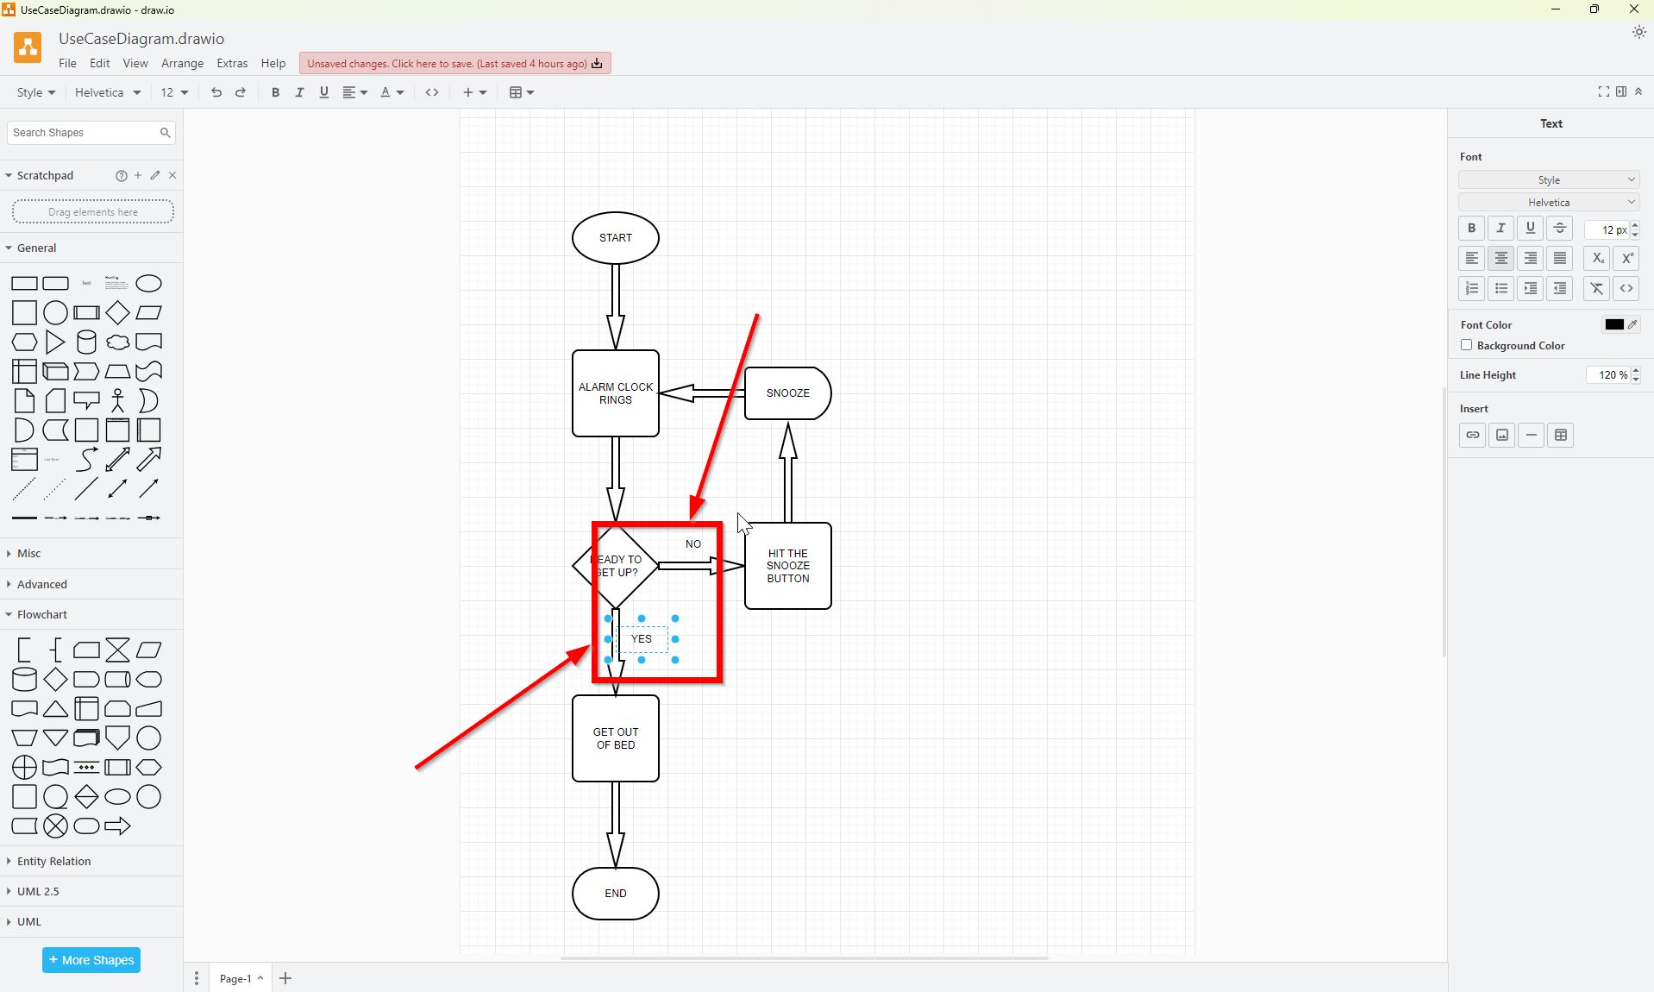Click the Page-1 tab
Image resolution: width=1654 pixels, height=992 pixels.
click(x=235, y=978)
